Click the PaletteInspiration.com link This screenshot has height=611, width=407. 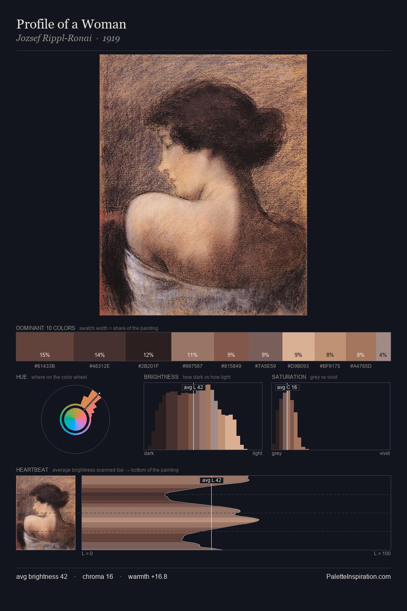[359, 576]
